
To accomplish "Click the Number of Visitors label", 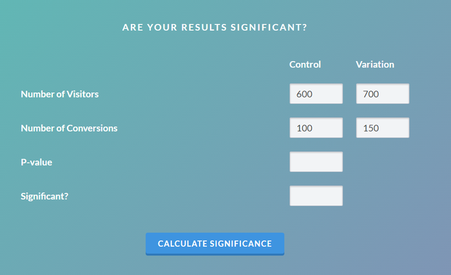I will coord(60,94).
